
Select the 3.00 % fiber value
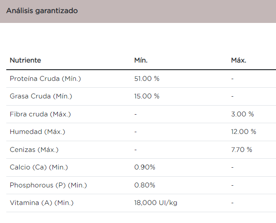pyautogui.click(x=242, y=114)
